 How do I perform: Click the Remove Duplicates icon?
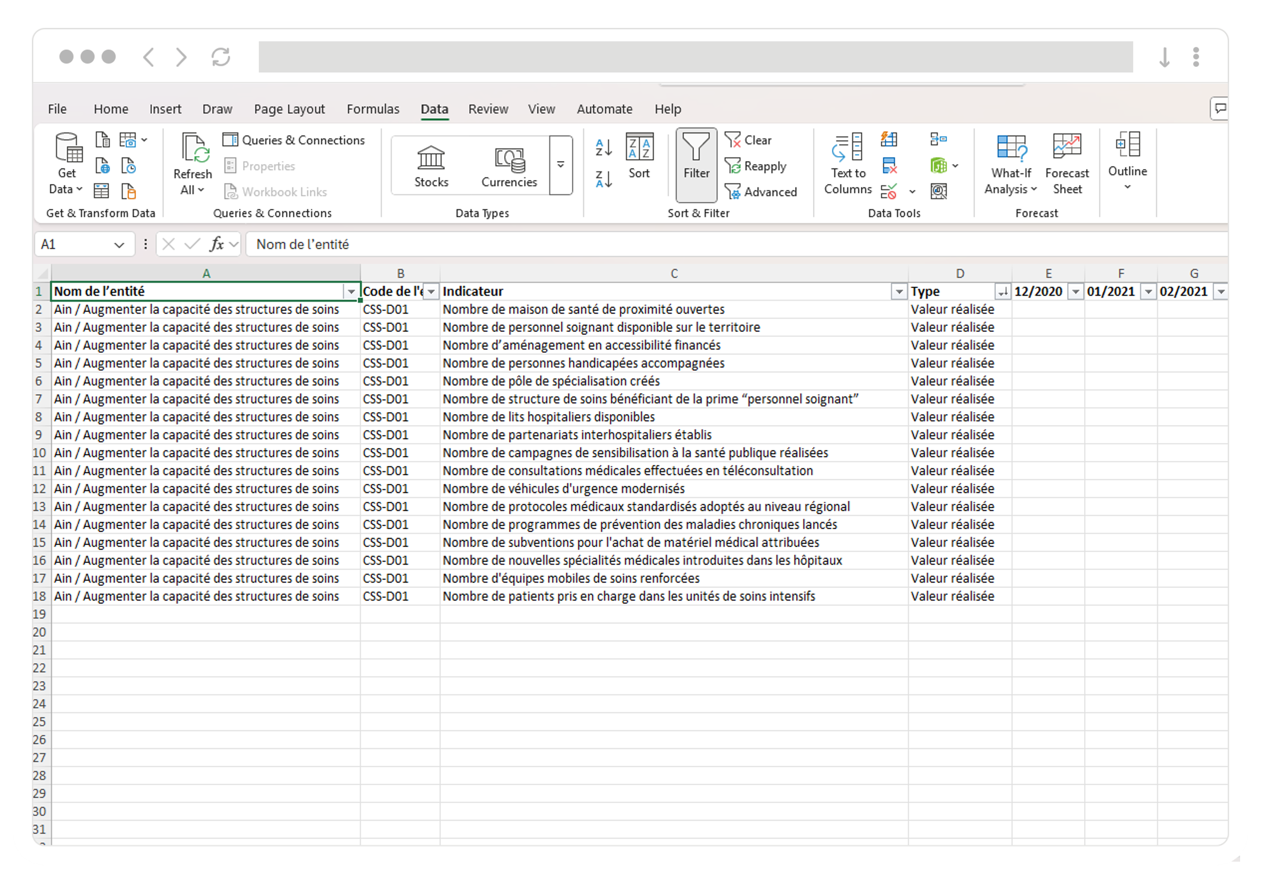(889, 165)
